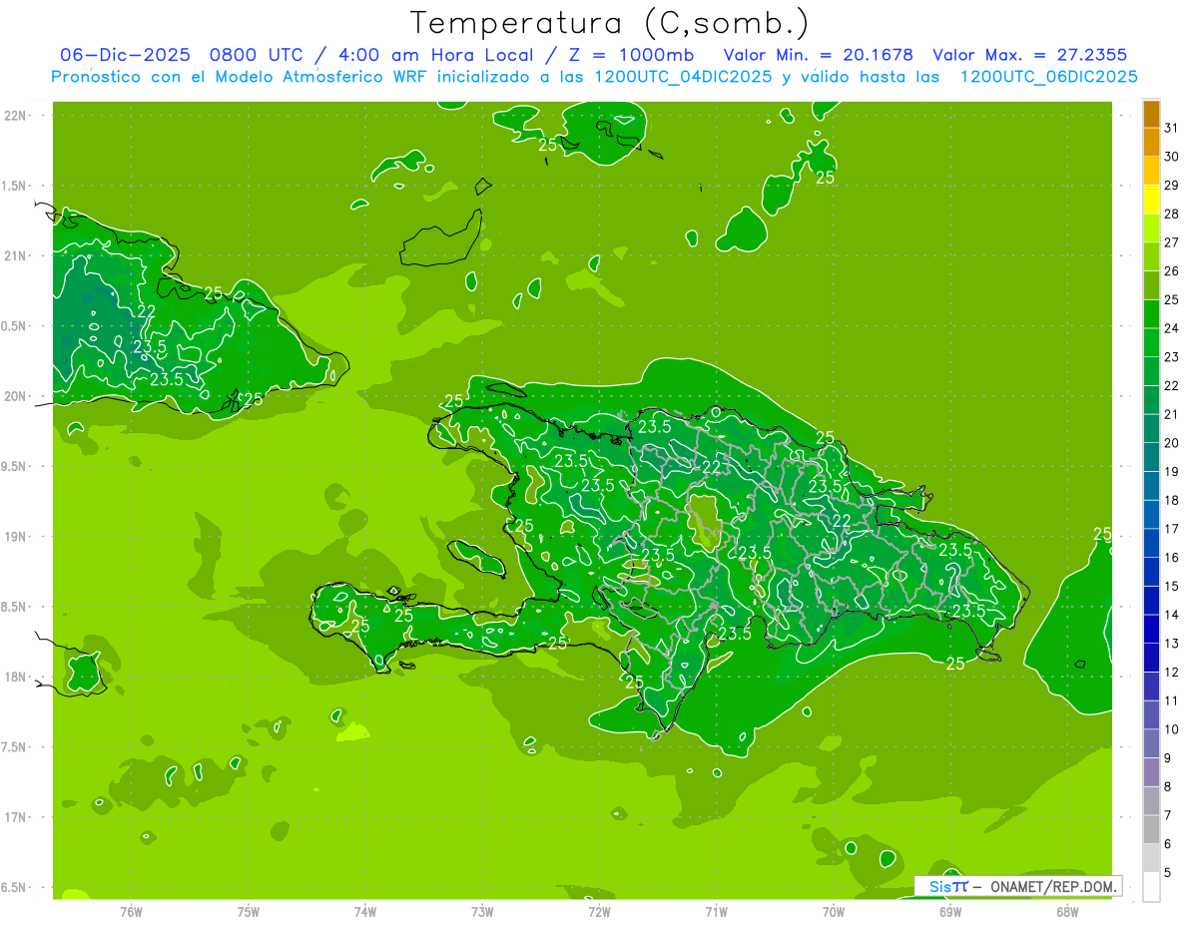The height and width of the screenshot is (925, 1198).
Task: Click the title 'Temperatura (C,somb.)'
Action: pyautogui.click(x=610, y=22)
